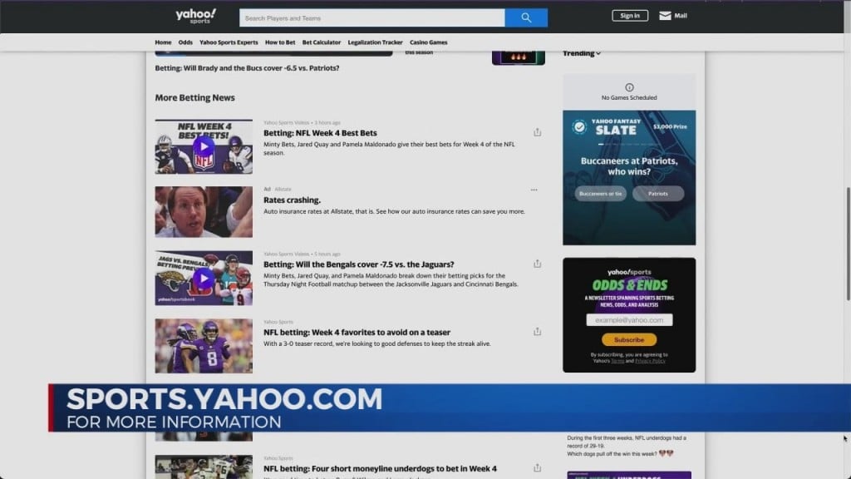This screenshot has height=479, width=851.
Task: Open the How to Bet page
Action: click(280, 42)
